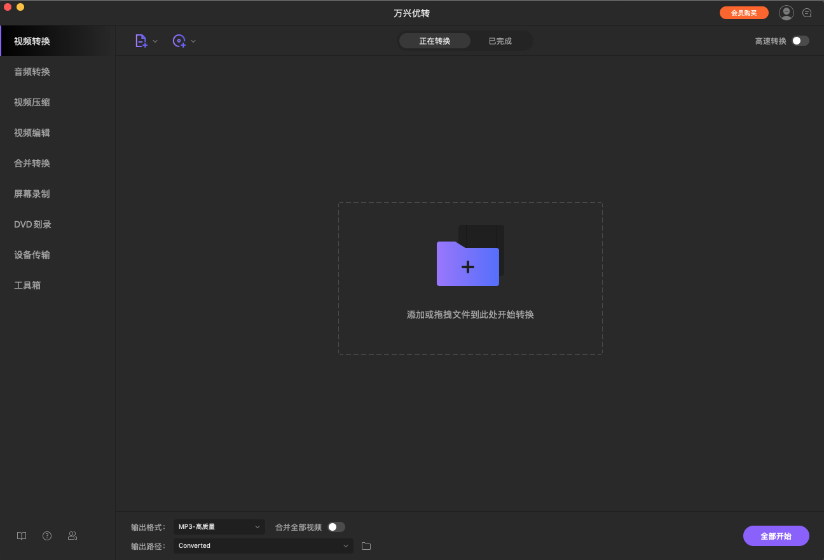Switch to the 已完成 tab
The width and height of the screenshot is (824, 560).
point(500,41)
